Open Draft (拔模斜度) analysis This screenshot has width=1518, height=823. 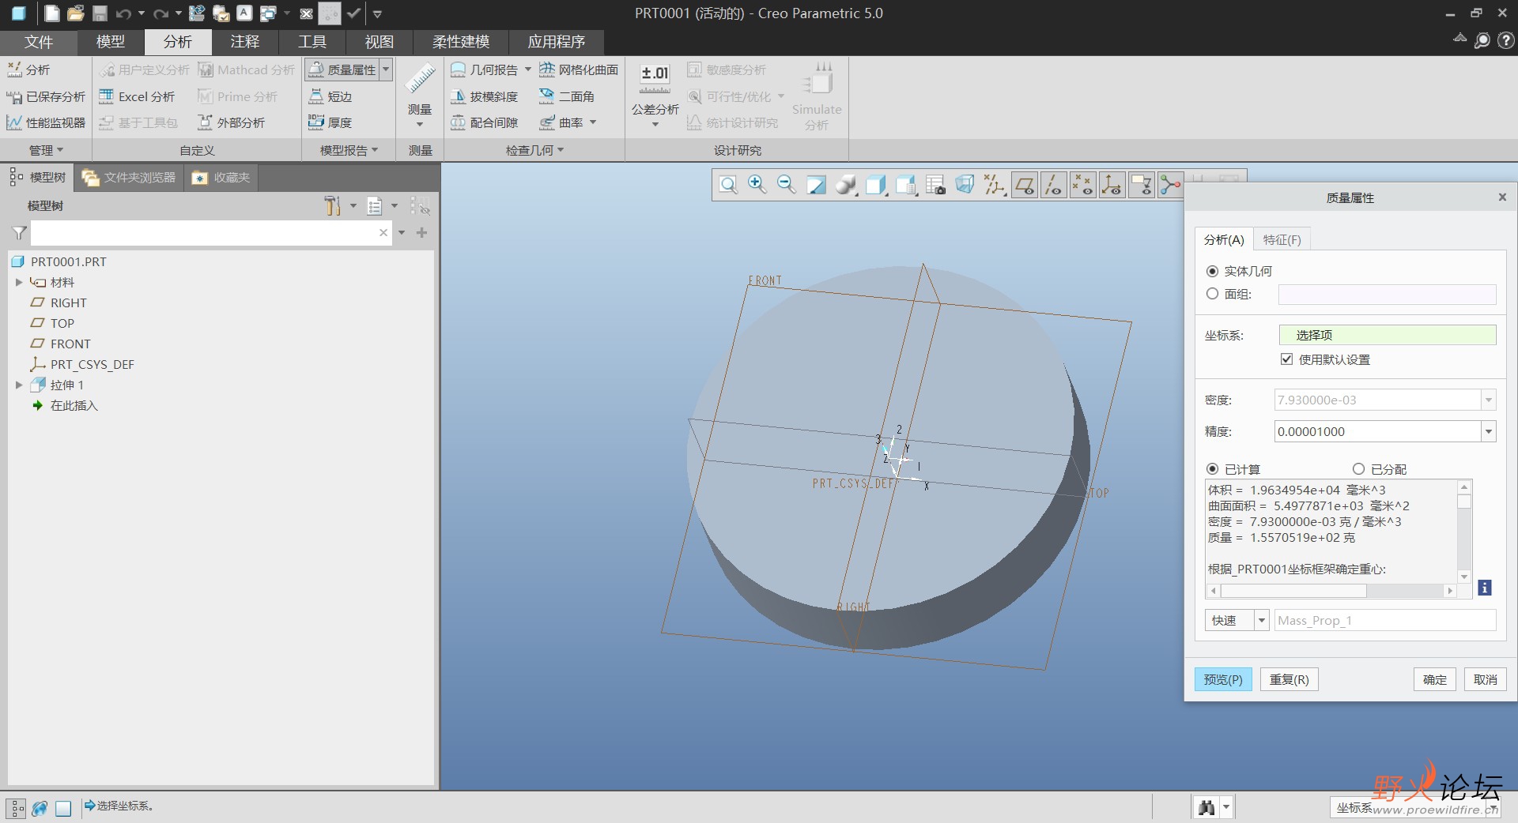pyautogui.click(x=484, y=96)
